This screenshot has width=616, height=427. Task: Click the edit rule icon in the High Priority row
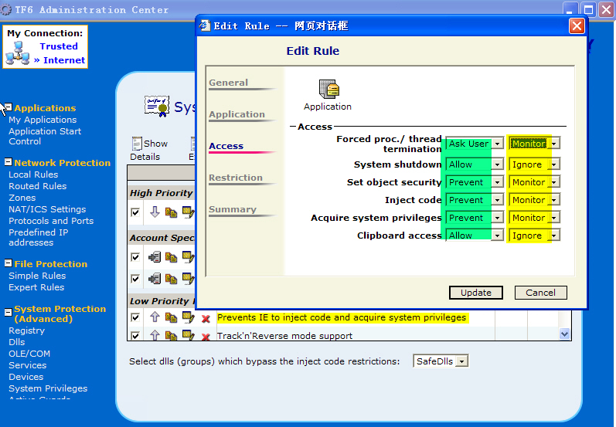pos(188,212)
